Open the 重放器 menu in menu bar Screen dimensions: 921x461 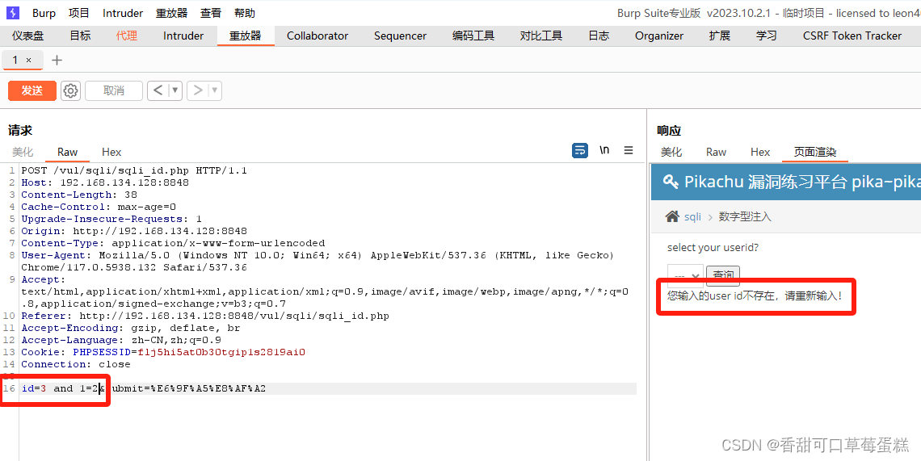pyautogui.click(x=171, y=13)
